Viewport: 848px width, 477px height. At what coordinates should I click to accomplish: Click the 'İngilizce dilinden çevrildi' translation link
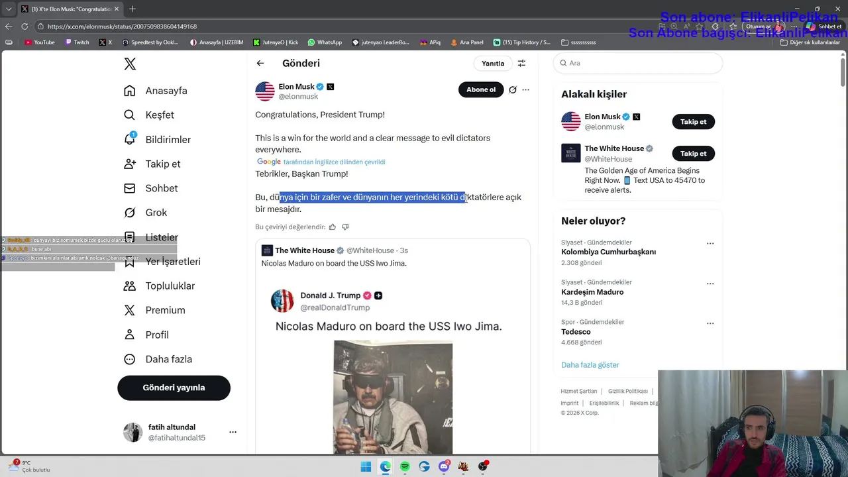[x=334, y=162]
